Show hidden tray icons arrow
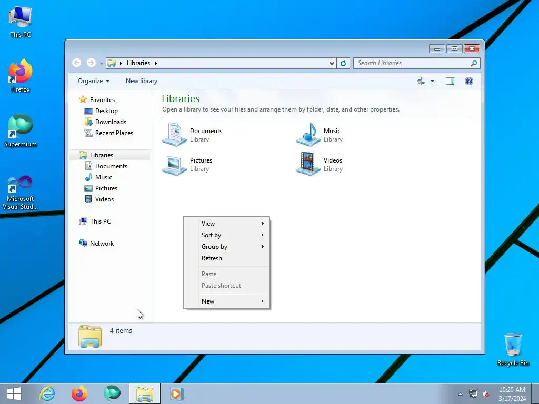539x404 pixels. tap(460, 394)
